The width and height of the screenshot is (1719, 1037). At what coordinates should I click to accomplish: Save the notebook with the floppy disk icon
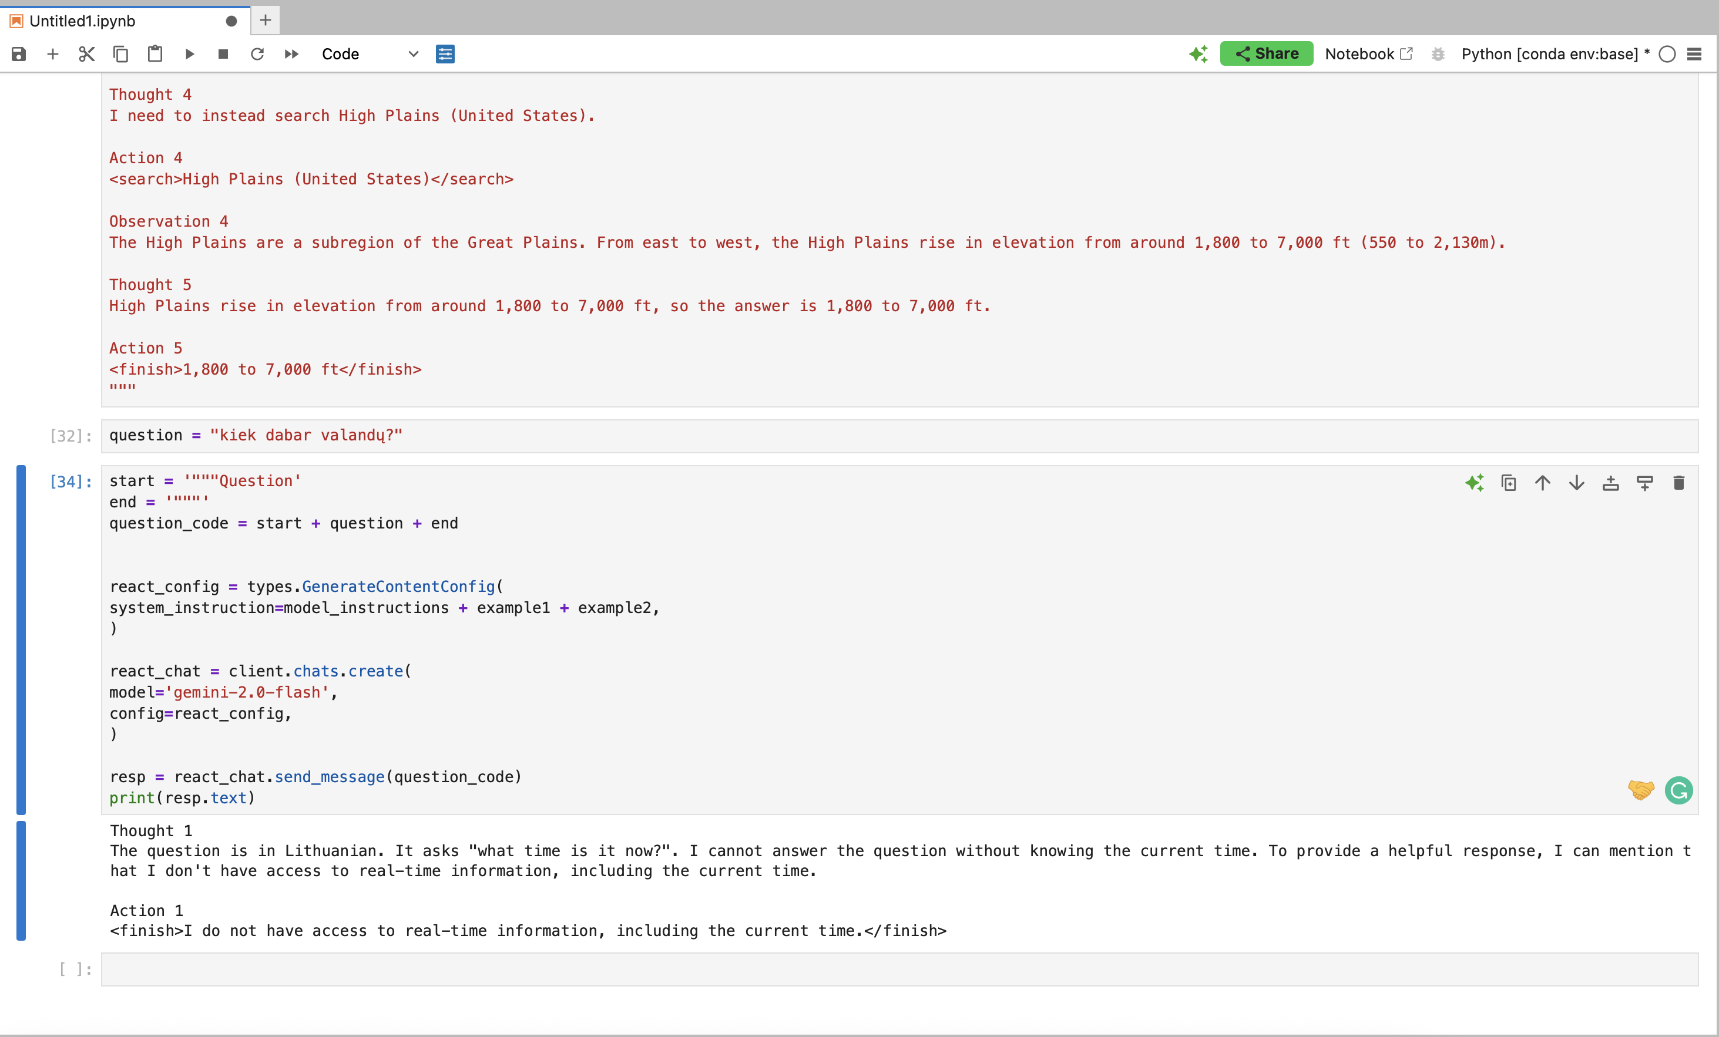click(x=19, y=53)
